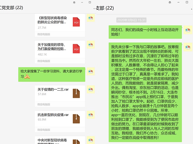Image resolution: width=193 pixels, height=144 pixels.
Task: Open the 482.1K PDF file icon
Action: point(76,49)
